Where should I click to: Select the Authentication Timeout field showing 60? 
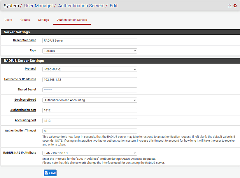pos(90,131)
